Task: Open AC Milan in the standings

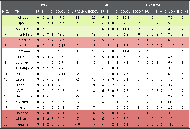Action: coord(22,29)
